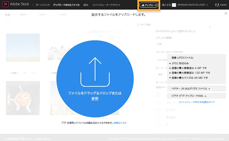Click the アップロード cloud upload button
Image resolution: width=229 pixels, height=141 pixels.
pos(149,5)
